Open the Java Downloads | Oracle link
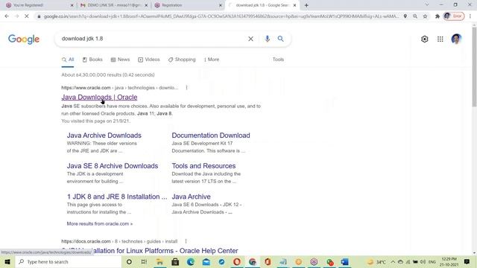The width and height of the screenshot is (477, 268). (x=99, y=98)
